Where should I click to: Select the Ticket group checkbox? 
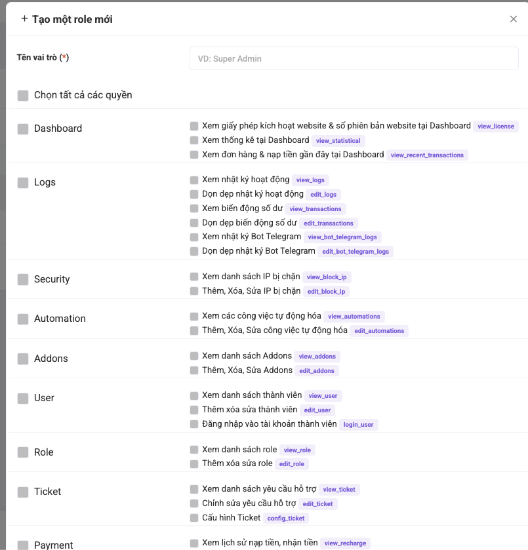[x=23, y=492]
